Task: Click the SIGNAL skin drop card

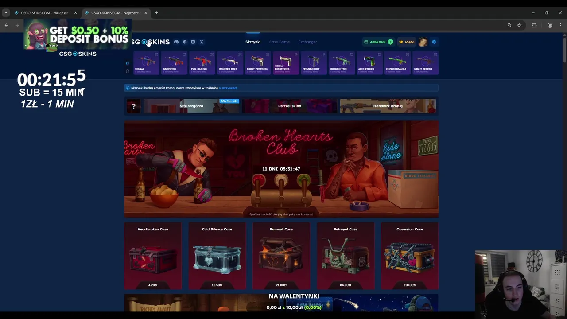Action: tap(146, 63)
